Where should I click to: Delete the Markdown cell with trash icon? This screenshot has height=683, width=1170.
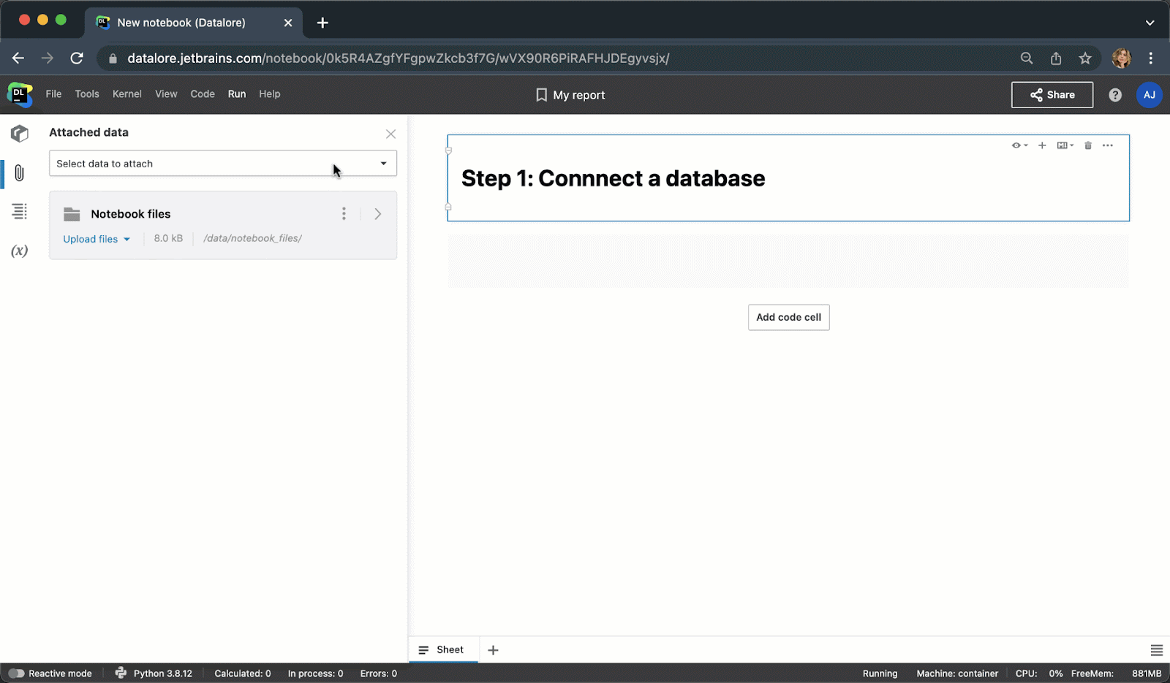pos(1087,145)
